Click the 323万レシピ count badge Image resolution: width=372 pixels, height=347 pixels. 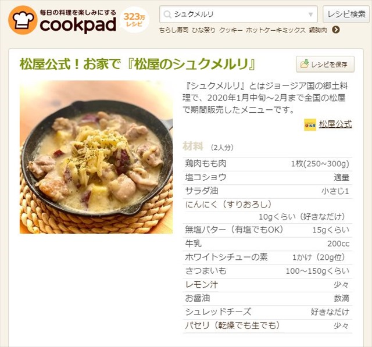point(134,20)
